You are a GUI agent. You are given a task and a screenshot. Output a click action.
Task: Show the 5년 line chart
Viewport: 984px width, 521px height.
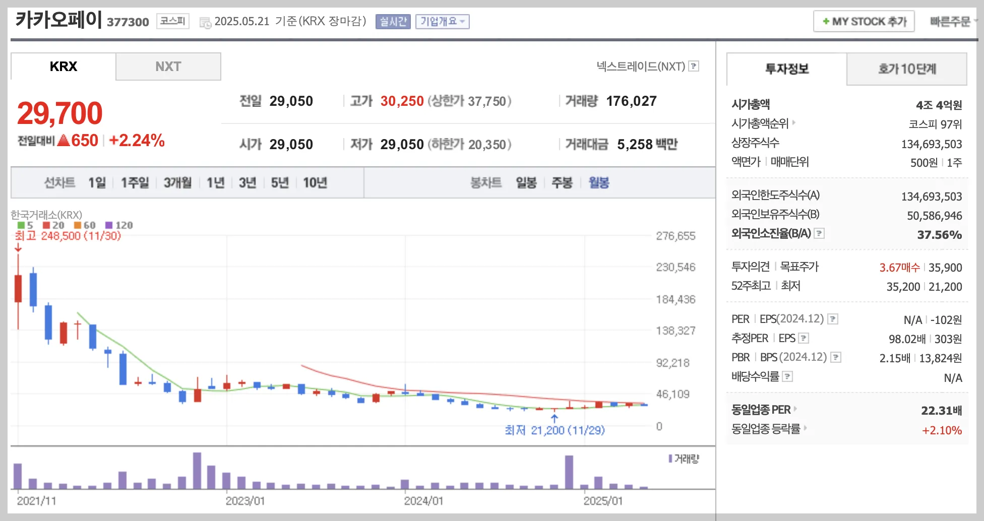(280, 182)
